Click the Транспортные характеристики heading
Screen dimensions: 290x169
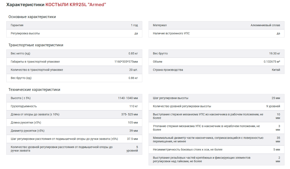pos(36,45)
